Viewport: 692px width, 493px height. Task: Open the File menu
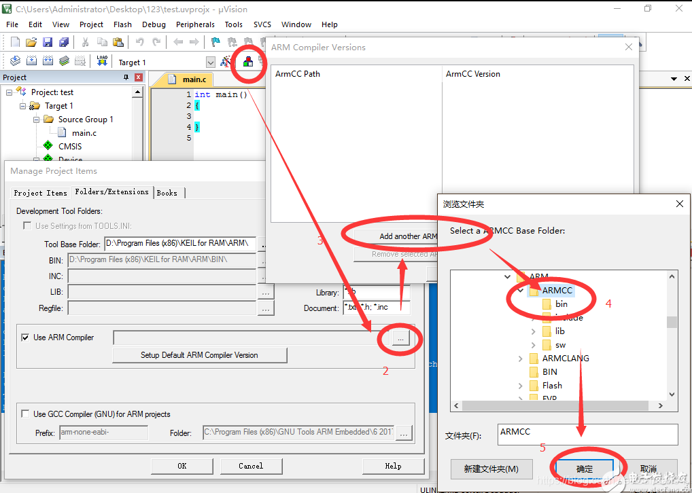point(12,24)
